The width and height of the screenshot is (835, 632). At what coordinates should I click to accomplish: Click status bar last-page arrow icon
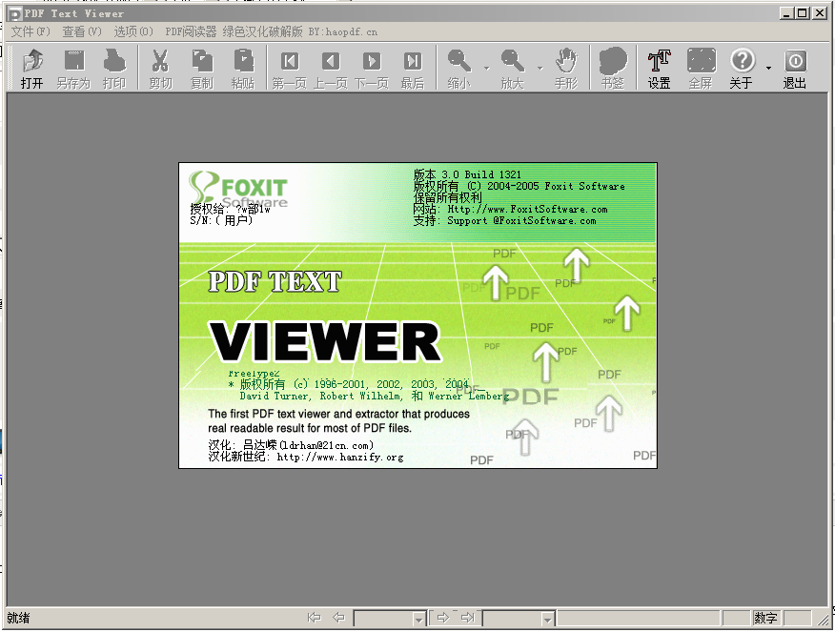[468, 618]
